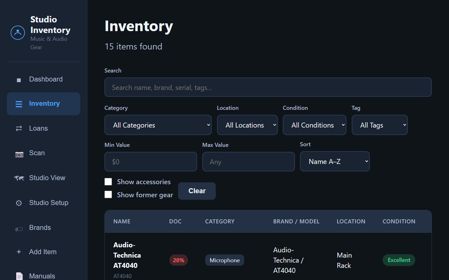Viewport: 449px width, 280px height.
Task: Open the All Conditions dropdown
Action: 315,125
